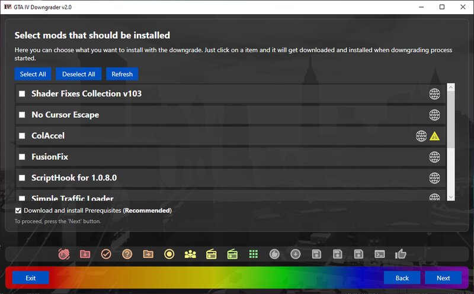
Task: Open the ScriptHook for 1.0.8.0 globe icon
Action: tap(434, 178)
